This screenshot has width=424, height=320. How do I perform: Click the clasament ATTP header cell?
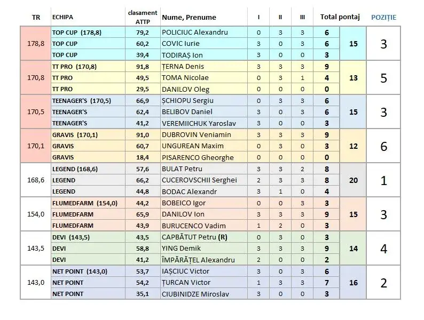(143, 17)
